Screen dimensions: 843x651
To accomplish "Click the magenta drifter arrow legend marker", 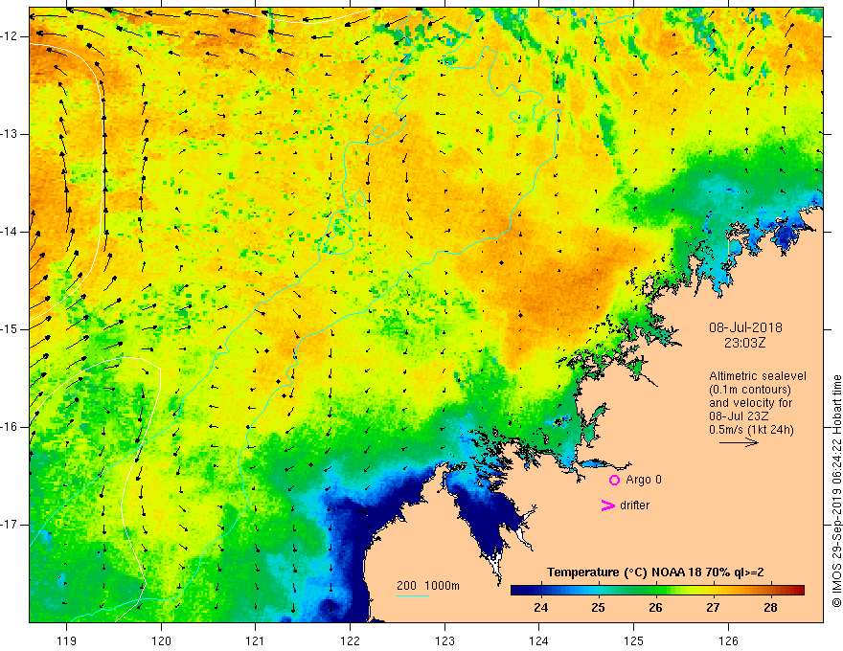I will (608, 505).
